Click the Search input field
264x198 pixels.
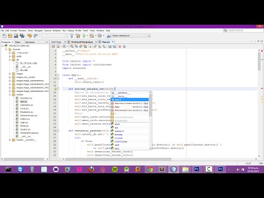click(245, 30)
